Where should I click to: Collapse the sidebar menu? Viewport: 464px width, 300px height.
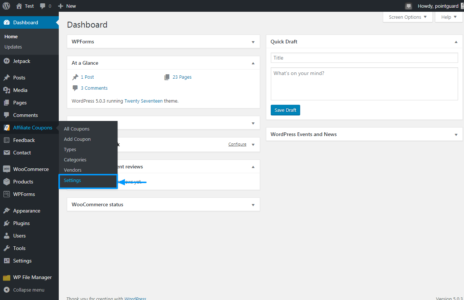tap(24, 290)
